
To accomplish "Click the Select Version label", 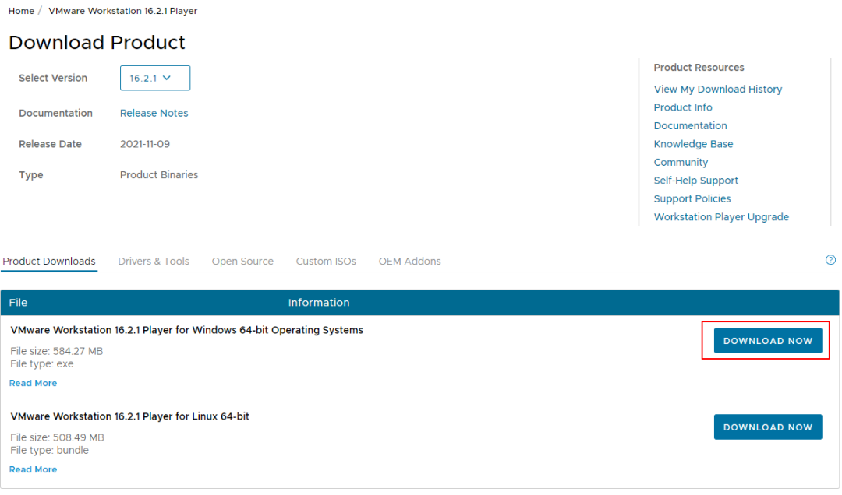I will coord(53,79).
